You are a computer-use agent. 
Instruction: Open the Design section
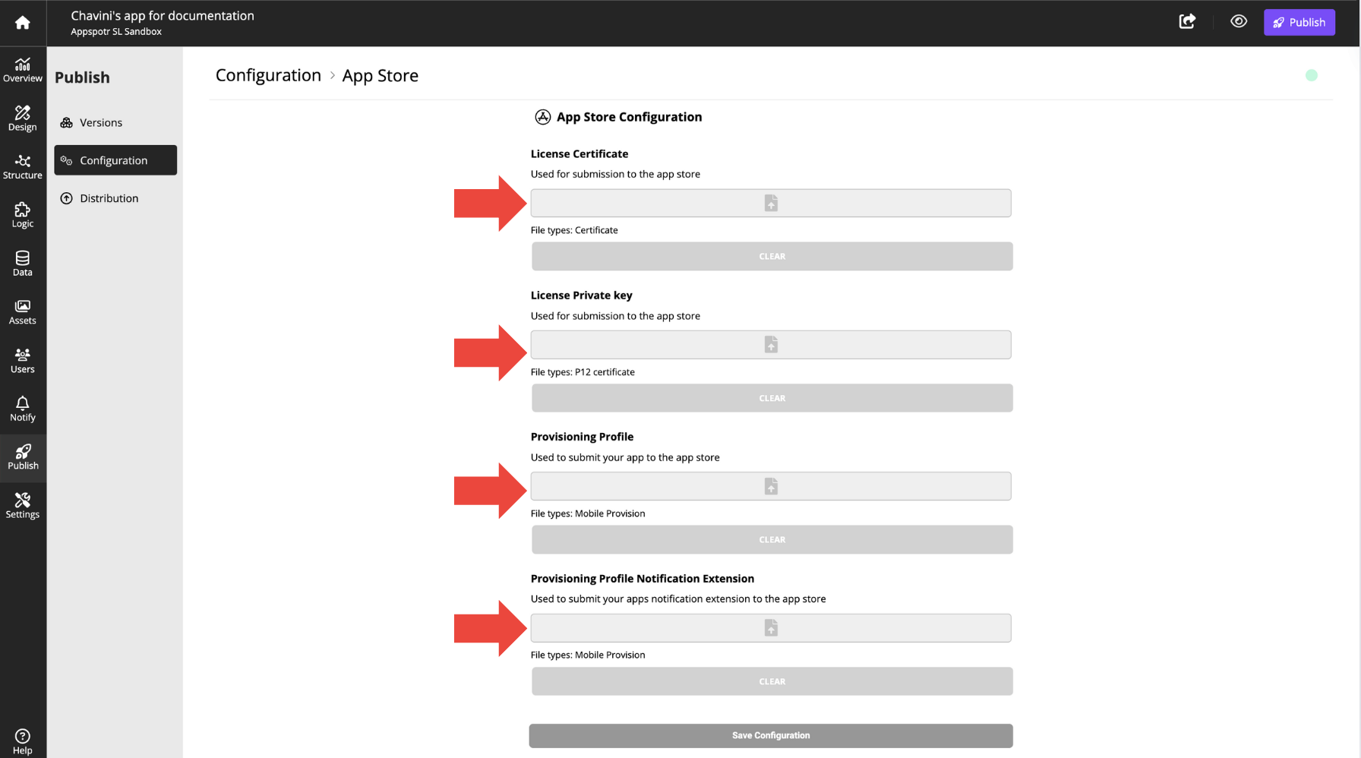point(23,118)
